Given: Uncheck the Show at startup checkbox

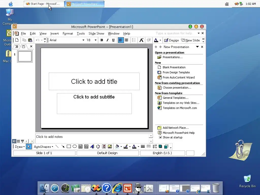Looking at the screenshot, I should (160, 137).
